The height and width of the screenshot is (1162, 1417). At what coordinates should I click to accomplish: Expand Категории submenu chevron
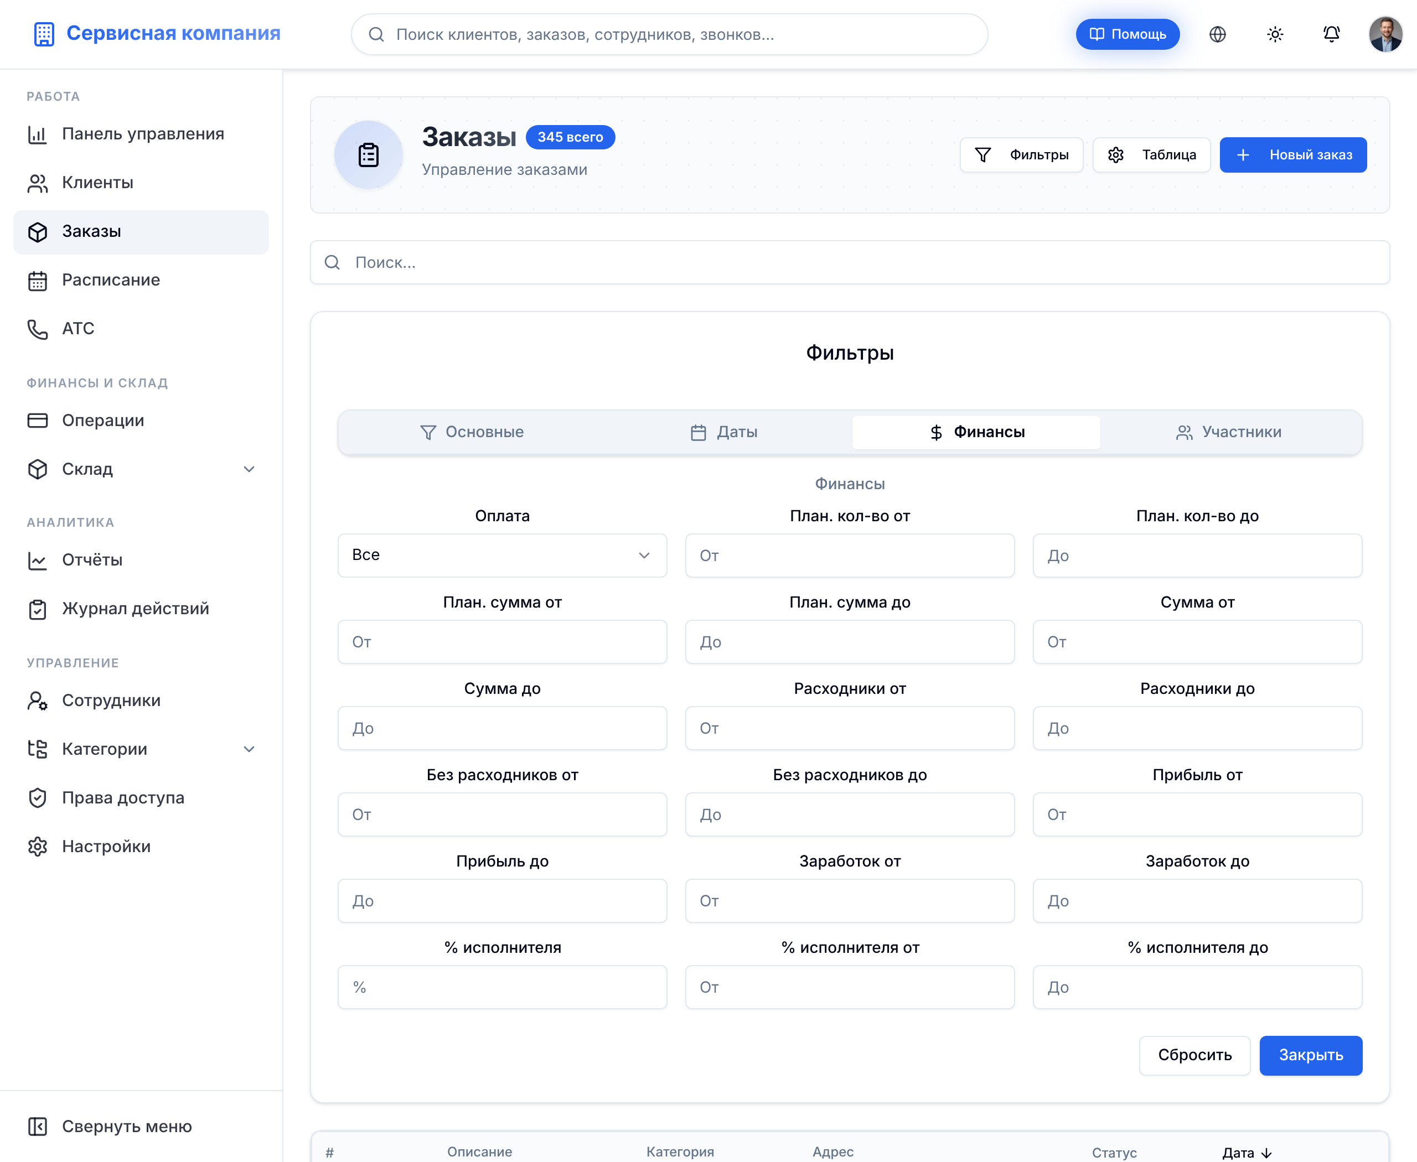point(249,749)
